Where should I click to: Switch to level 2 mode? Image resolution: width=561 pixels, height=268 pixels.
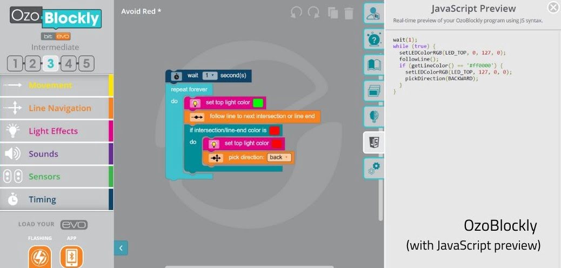click(x=32, y=64)
